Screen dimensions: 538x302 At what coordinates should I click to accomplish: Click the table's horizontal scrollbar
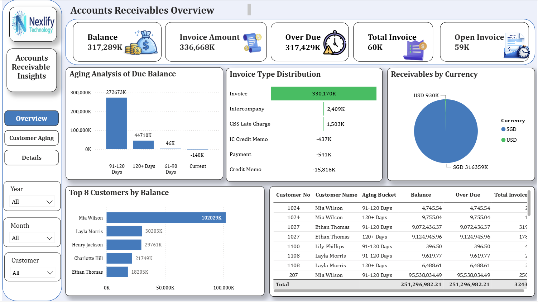tap(399, 291)
